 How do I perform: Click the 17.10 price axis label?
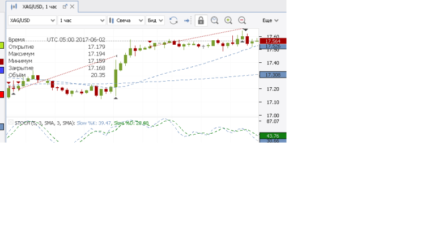point(273,103)
